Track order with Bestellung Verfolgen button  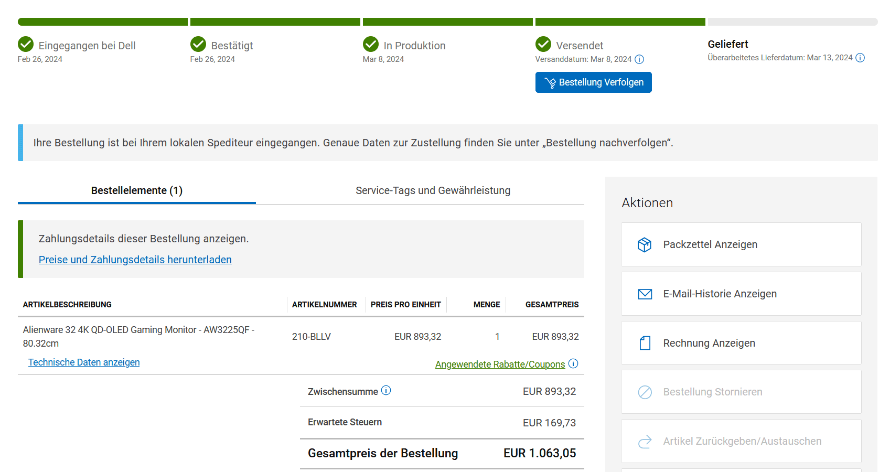click(x=594, y=82)
